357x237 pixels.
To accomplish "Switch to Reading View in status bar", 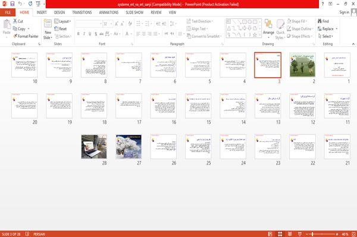I will tap(290, 234).
